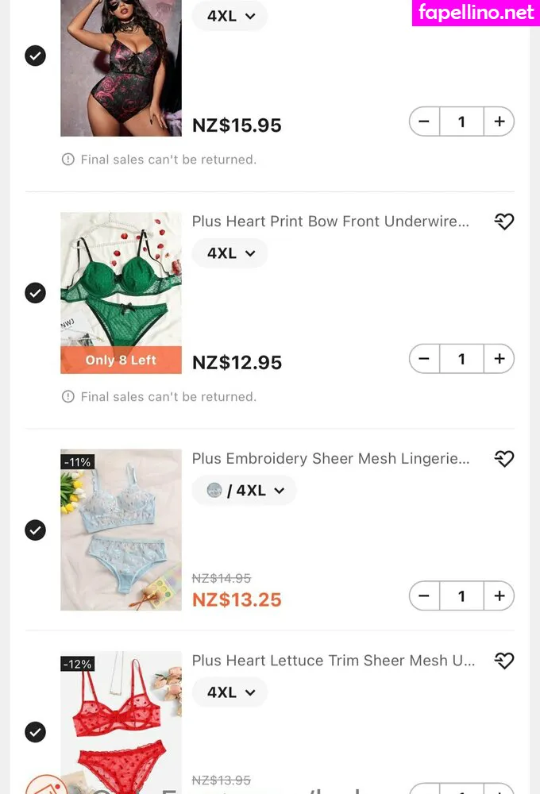View green lingerie set product image
Viewport: 540px width, 794px height.
121,293
